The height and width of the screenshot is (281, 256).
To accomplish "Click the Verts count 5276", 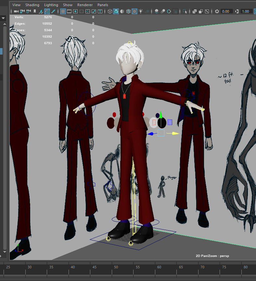I will coord(48,17).
